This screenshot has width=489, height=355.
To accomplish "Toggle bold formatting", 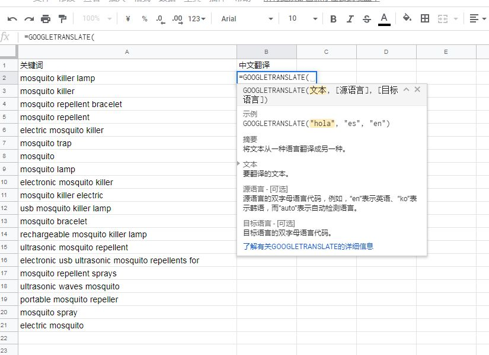I will pyautogui.click(x=333, y=19).
